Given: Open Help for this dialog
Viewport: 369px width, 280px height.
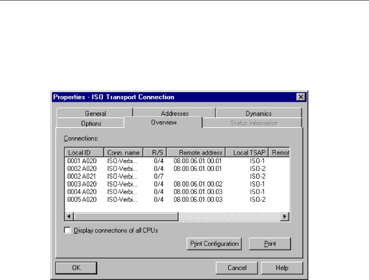Looking at the screenshot, I should click(x=282, y=268).
